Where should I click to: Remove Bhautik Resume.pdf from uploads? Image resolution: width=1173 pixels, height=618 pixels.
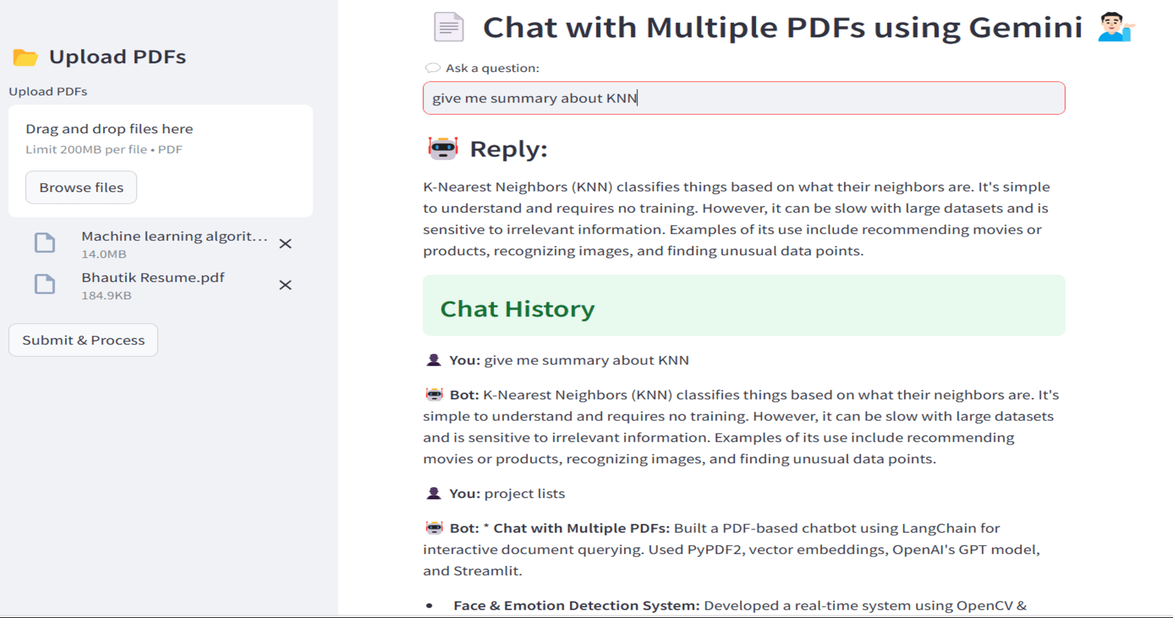(x=285, y=285)
